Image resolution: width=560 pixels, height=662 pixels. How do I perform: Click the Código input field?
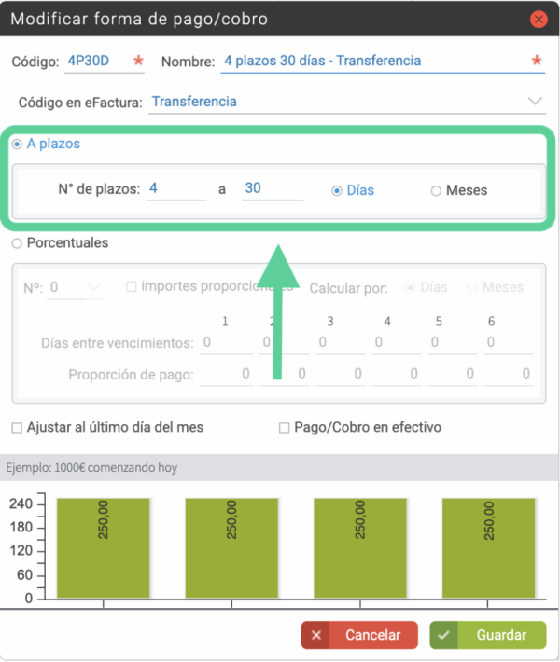[x=98, y=62]
